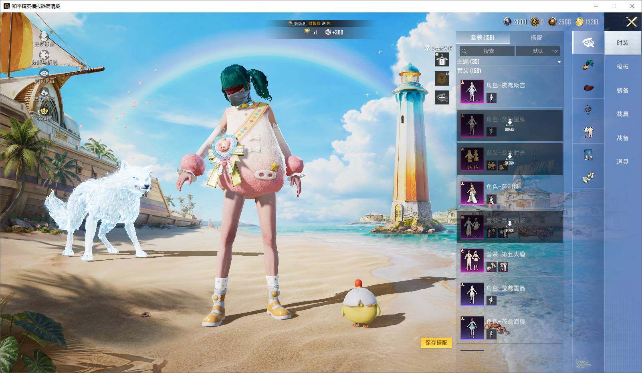Screen dimensions: 642x373
Task: Click the gold coin currency showing 13210
Action: click(579, 22)
